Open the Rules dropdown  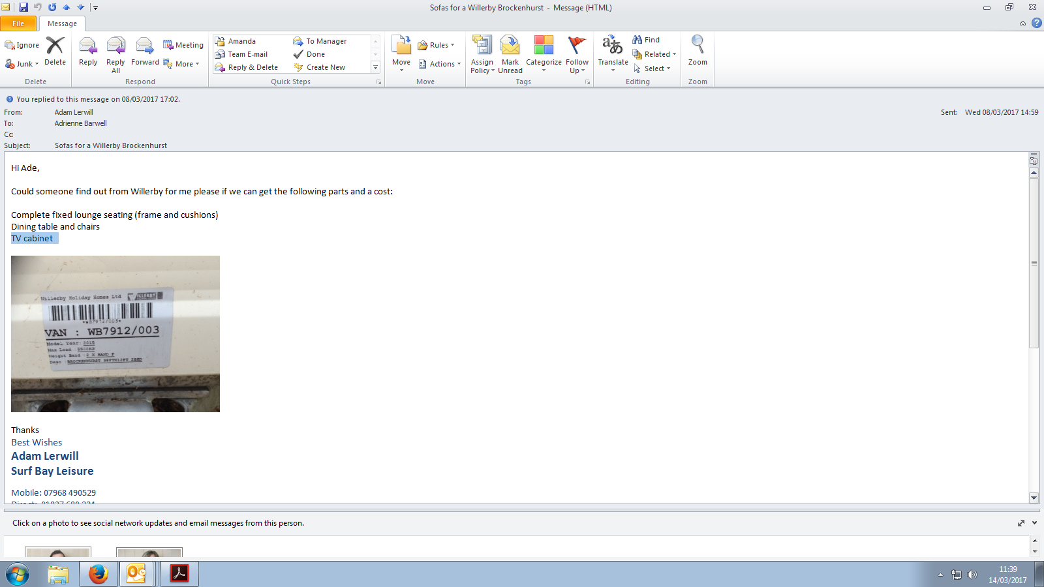coord(436,45)
